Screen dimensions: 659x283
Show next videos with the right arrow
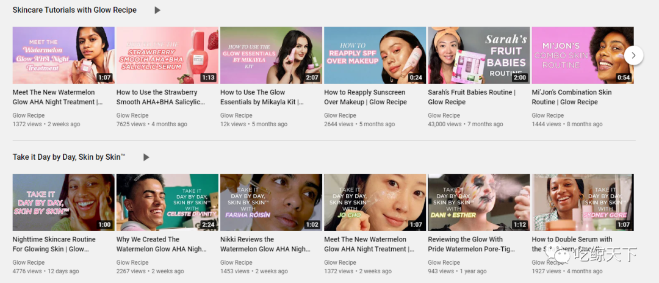633,56
